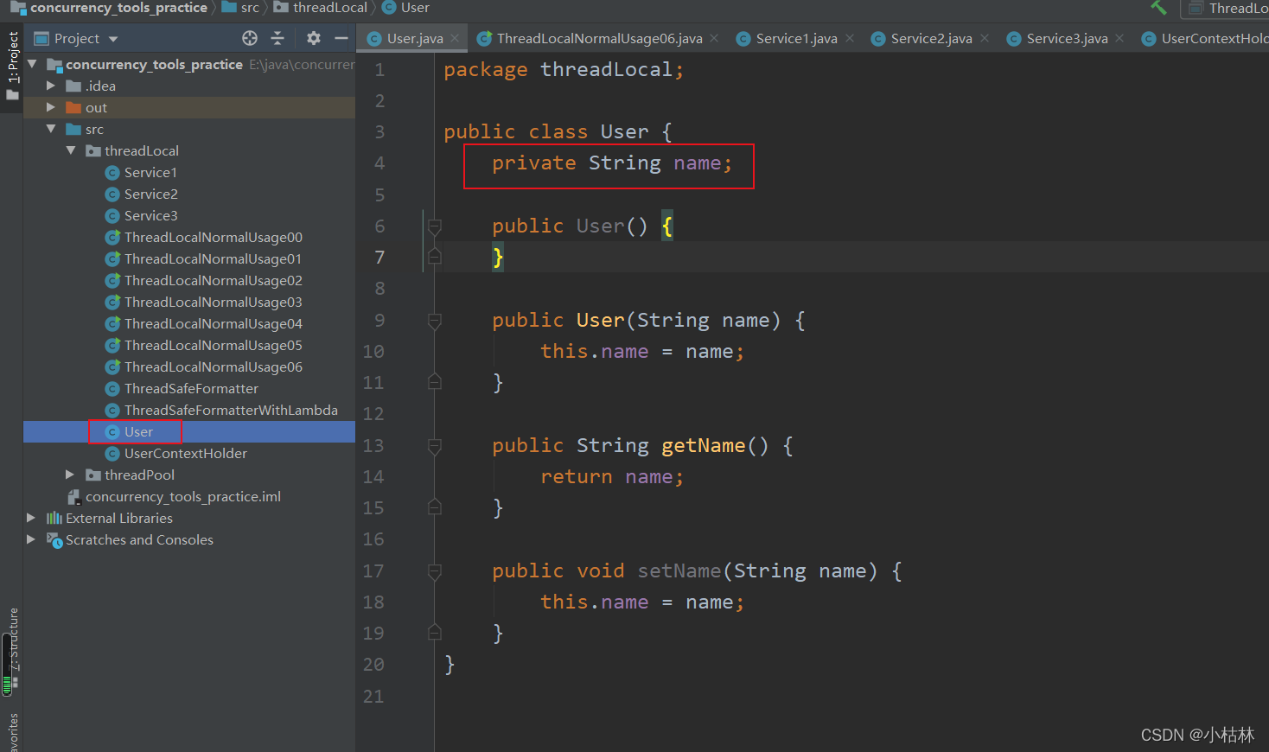Click the class icon on User.java tab

pyautogui.click(x=374, y=37)
